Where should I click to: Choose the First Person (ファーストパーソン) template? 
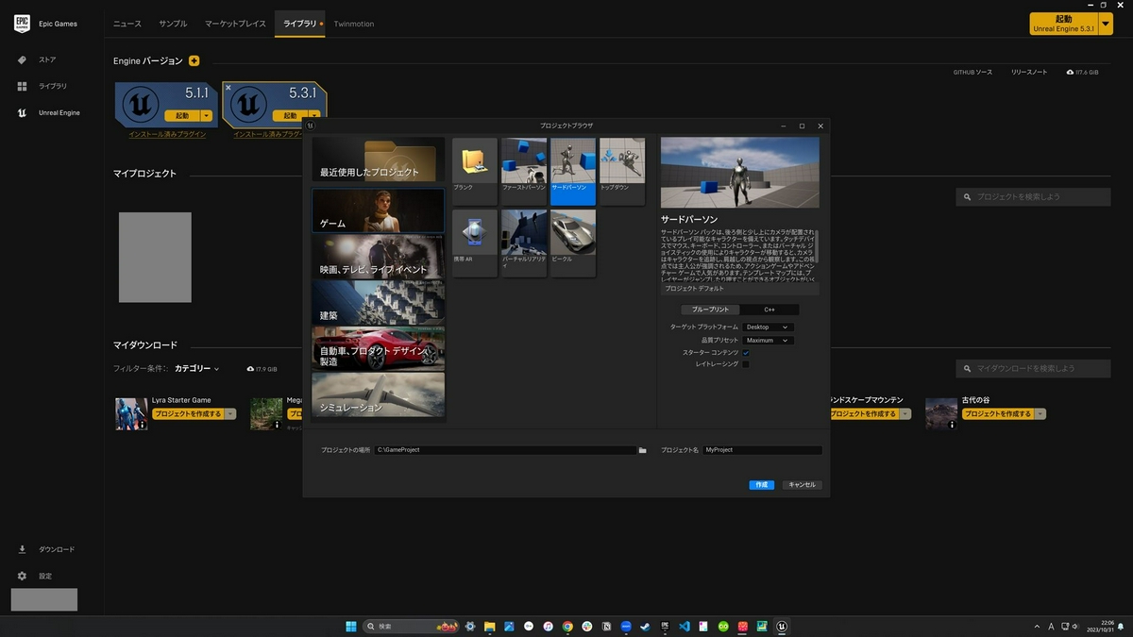coord(524,172)
